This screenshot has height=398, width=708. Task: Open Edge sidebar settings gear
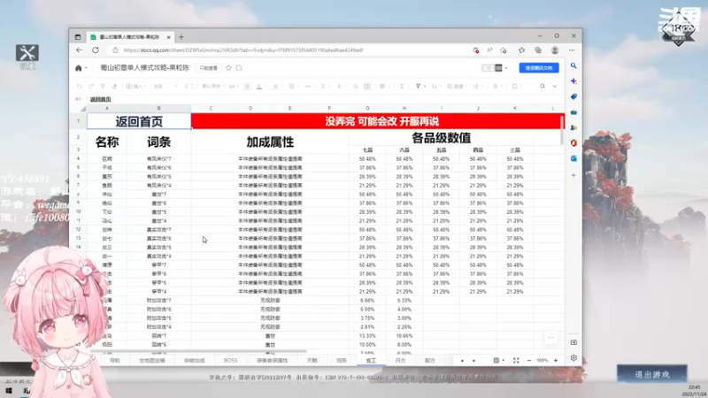573,358
